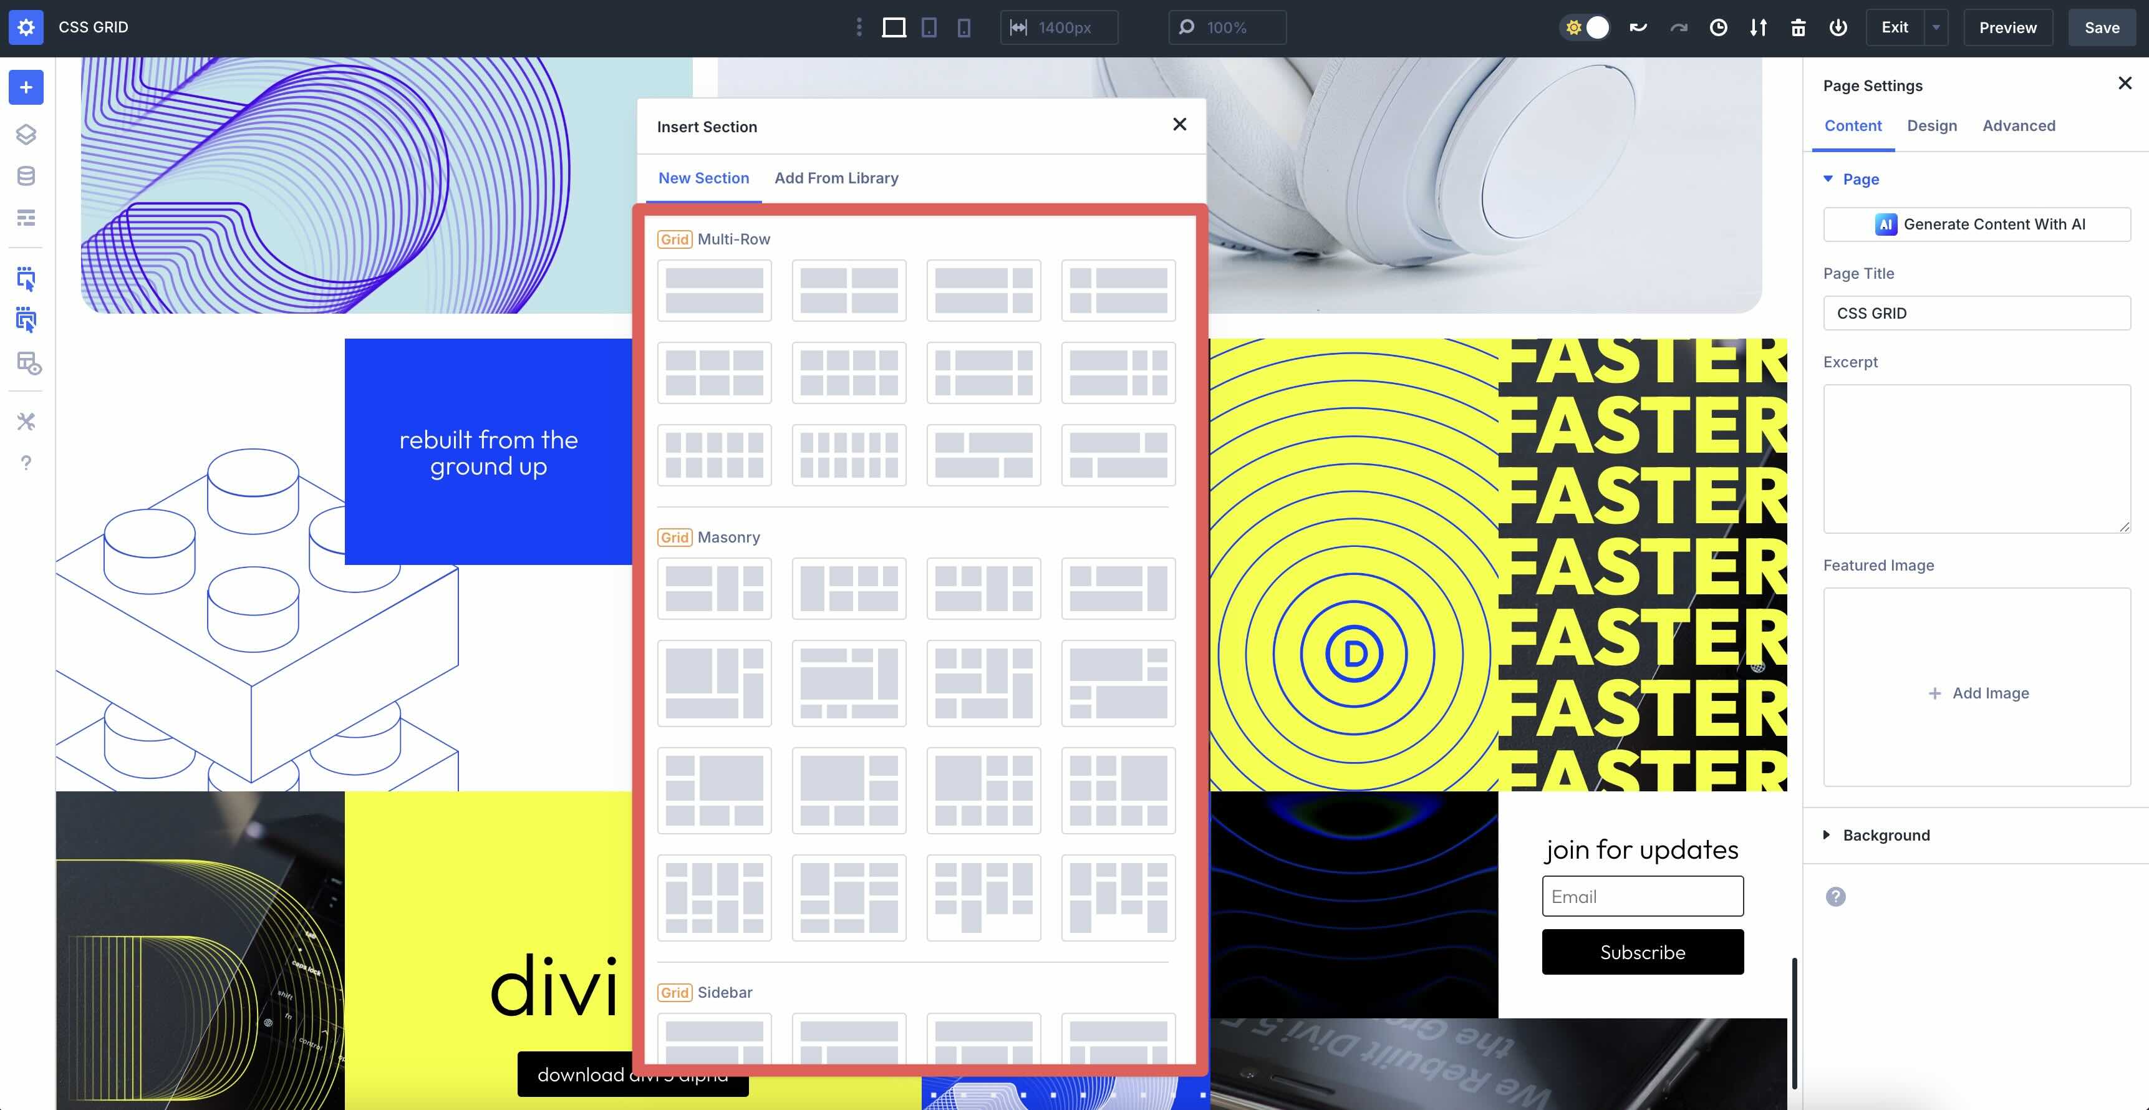The height and width of the screenshot is (1110, 2149).
Task: Click the Add Image area for Featured Image
Action: click(x=1978, y=692)
